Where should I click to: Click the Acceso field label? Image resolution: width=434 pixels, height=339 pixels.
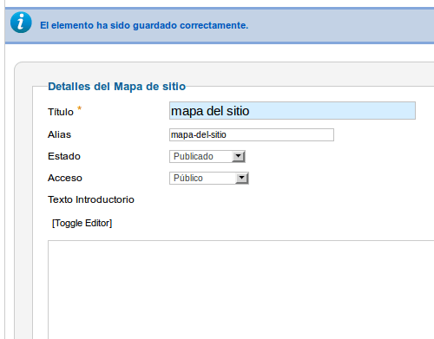click(65, 178)
